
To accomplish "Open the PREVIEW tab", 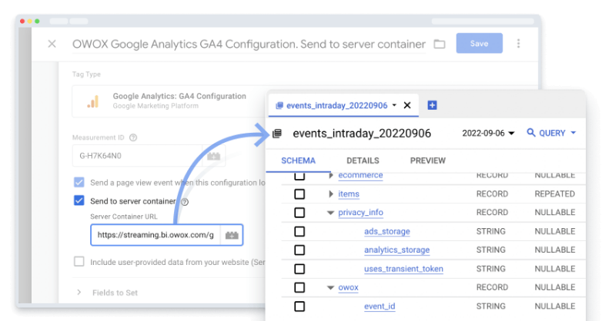I will pyautogui.click(x=427, y=161).
